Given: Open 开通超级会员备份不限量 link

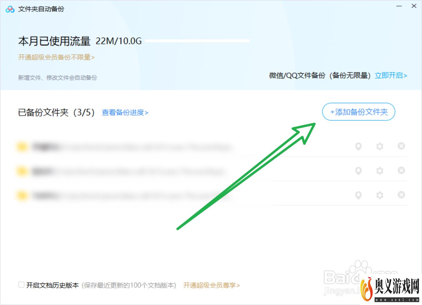Looking at the screenshot, I should 56,57.
